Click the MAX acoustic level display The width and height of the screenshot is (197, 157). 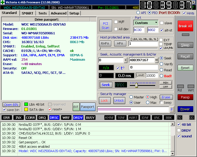pyautogui.click(x=121, y=85)
